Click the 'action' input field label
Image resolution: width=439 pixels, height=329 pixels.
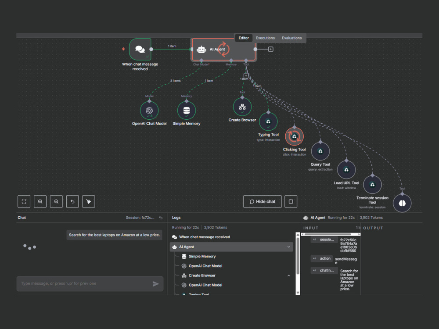click(x=322, y=259)
